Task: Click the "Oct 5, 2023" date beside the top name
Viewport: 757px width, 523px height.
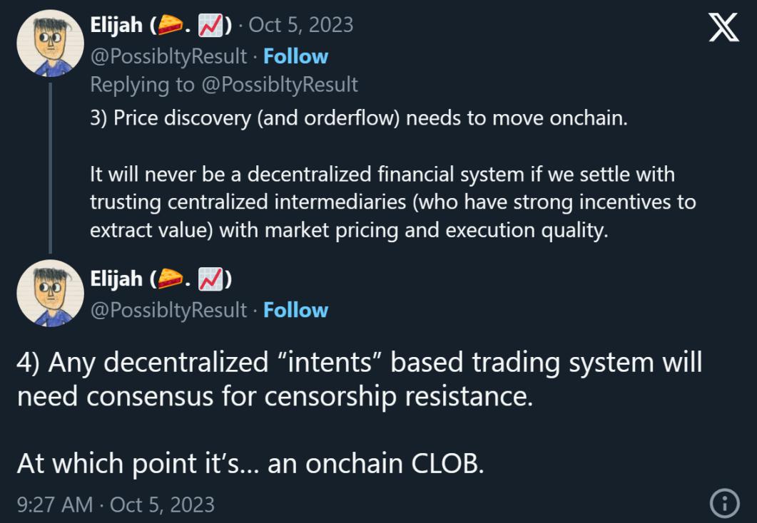Action: click(300, 25)
